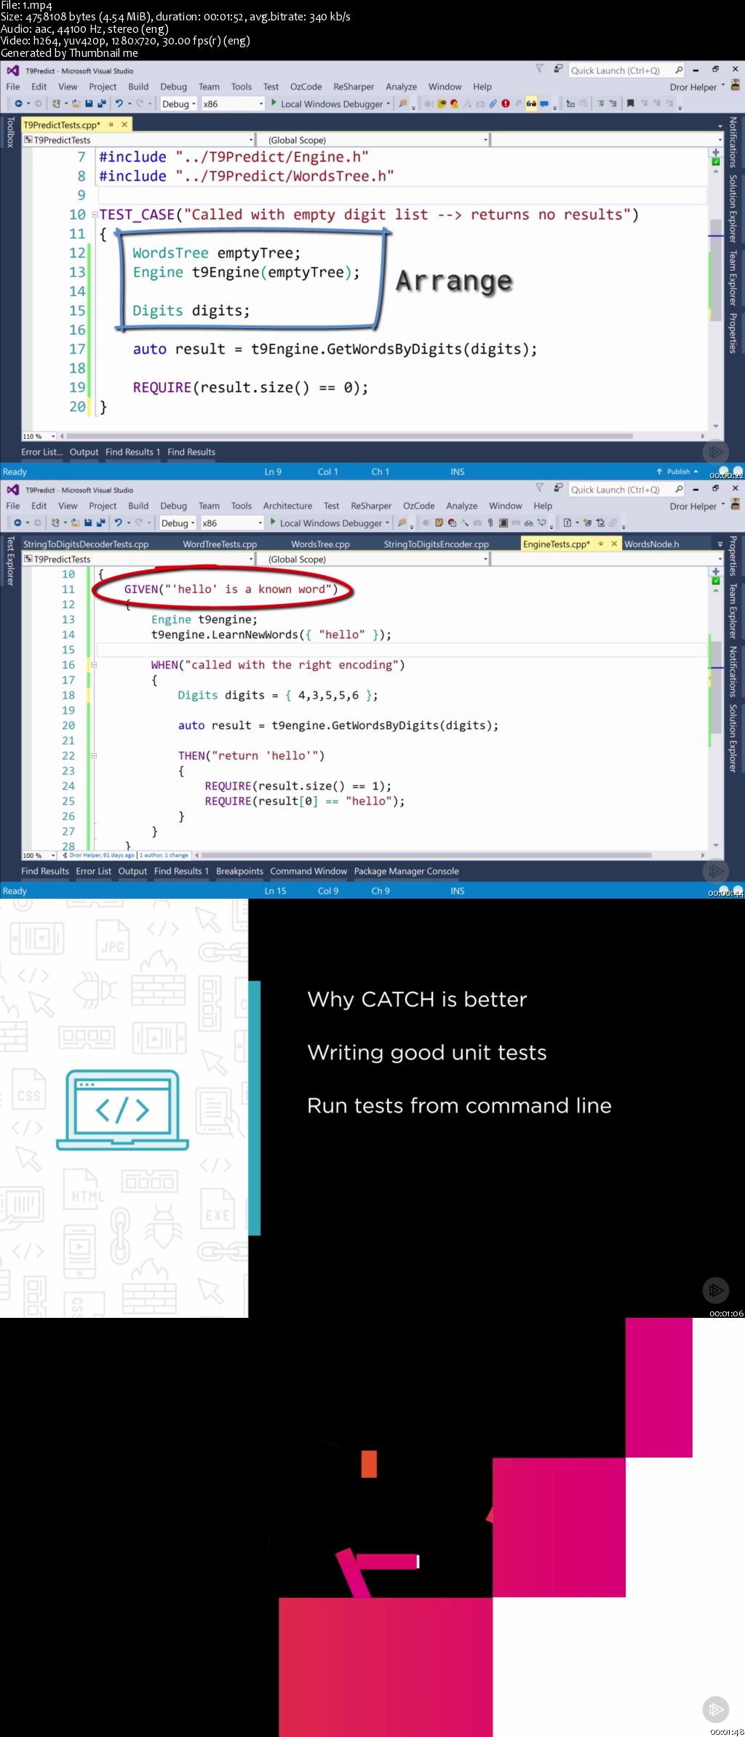
Task: Click Undo arrow in EngineTests.cpp window toolbar
Action: 118,523
